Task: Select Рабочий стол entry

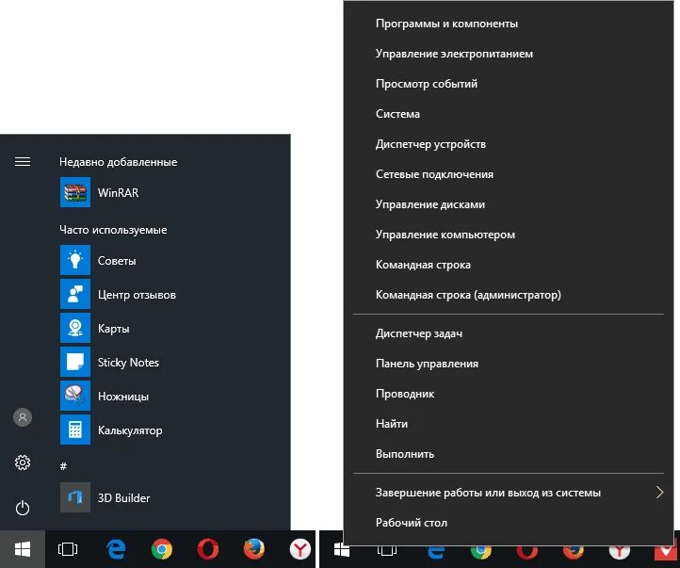Action: tap(509, 523)
